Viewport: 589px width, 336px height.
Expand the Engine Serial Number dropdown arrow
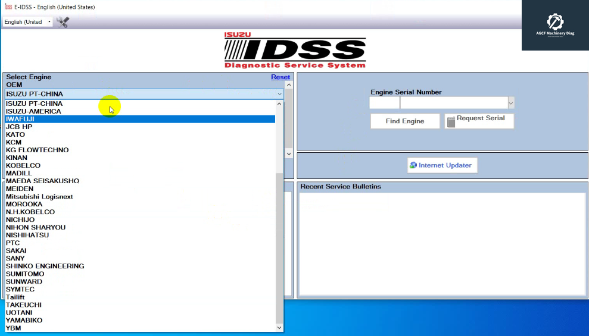(511, 103)
